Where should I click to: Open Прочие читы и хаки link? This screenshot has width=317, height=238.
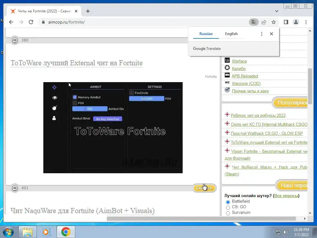point(250,91)
